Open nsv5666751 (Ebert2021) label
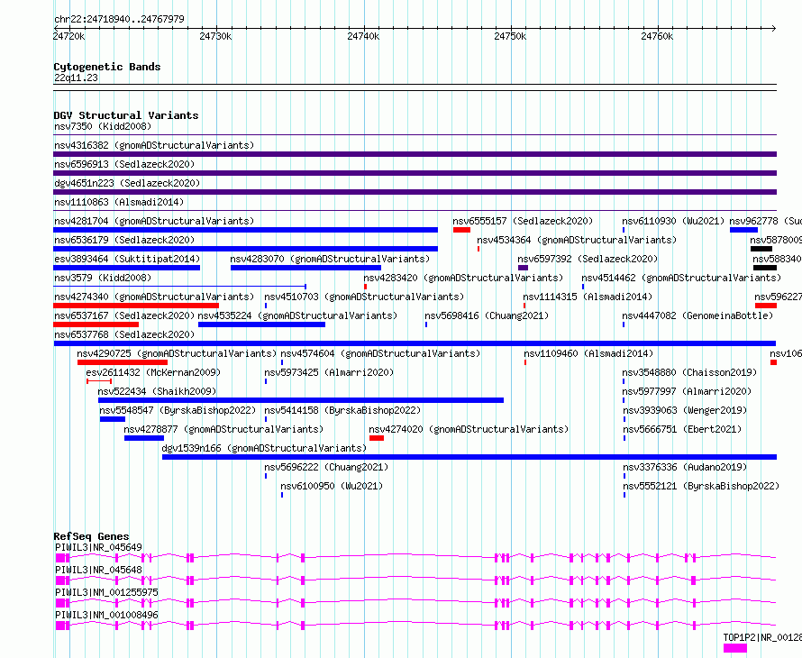The image size is (802, 658). pyautogui.click(x=682, y=429)
